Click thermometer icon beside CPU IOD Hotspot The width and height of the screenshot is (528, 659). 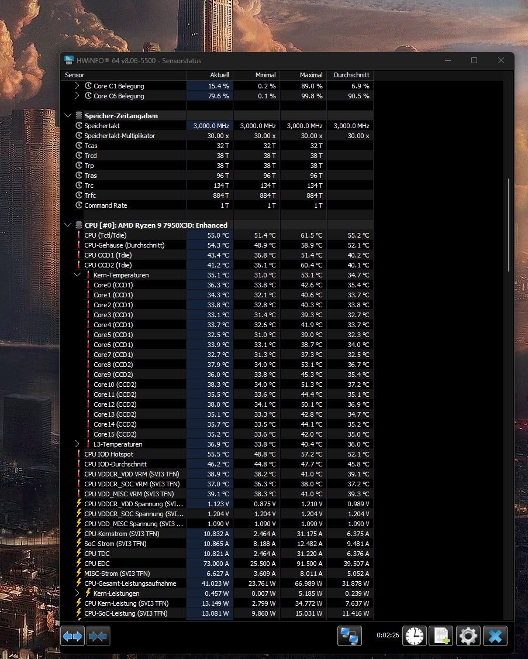(78, 454)
